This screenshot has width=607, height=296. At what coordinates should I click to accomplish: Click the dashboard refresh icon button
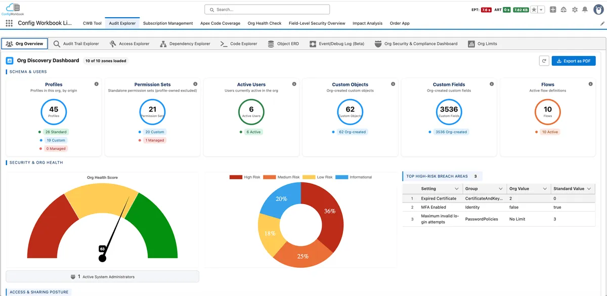click(544, 61)
